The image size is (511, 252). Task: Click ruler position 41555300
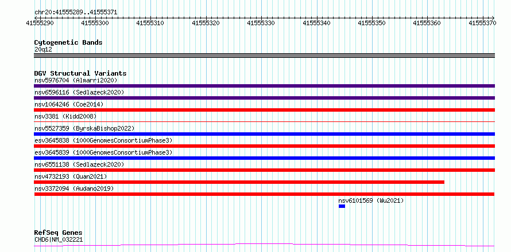95,23
